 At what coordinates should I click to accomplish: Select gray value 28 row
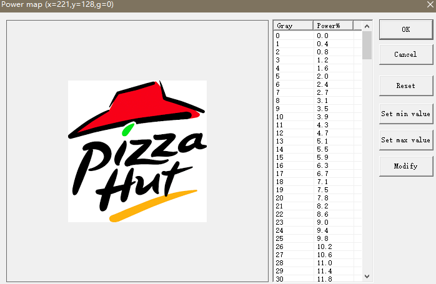point(318,263)
